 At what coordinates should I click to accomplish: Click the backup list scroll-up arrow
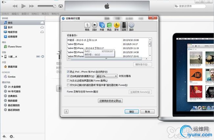tap(150, 40)
